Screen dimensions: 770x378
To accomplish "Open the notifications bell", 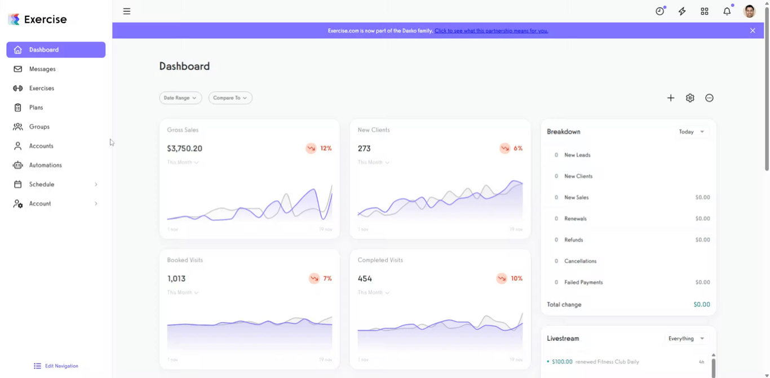I will click(727, 11).
